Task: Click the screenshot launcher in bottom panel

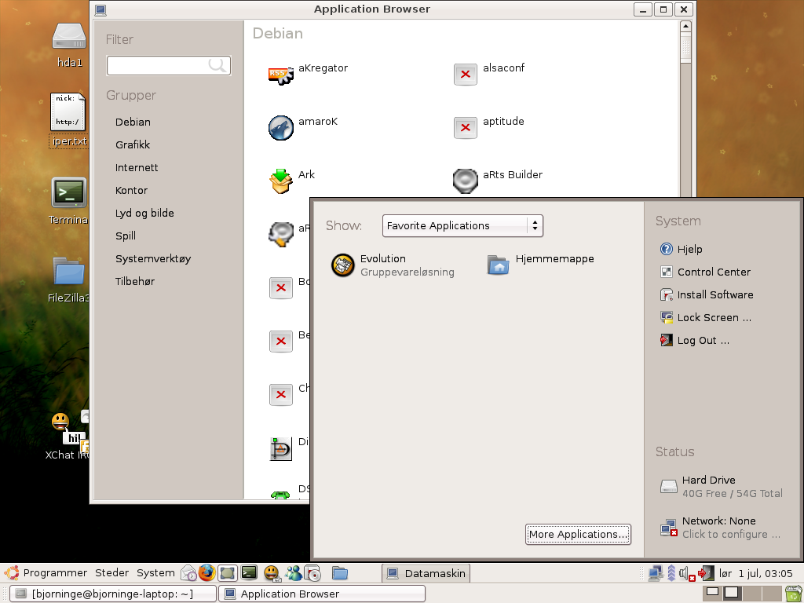Action: pyautogui.click(x=227, y=572)
